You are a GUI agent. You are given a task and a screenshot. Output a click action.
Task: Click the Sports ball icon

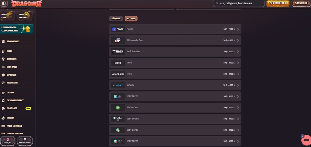(3, 118)
